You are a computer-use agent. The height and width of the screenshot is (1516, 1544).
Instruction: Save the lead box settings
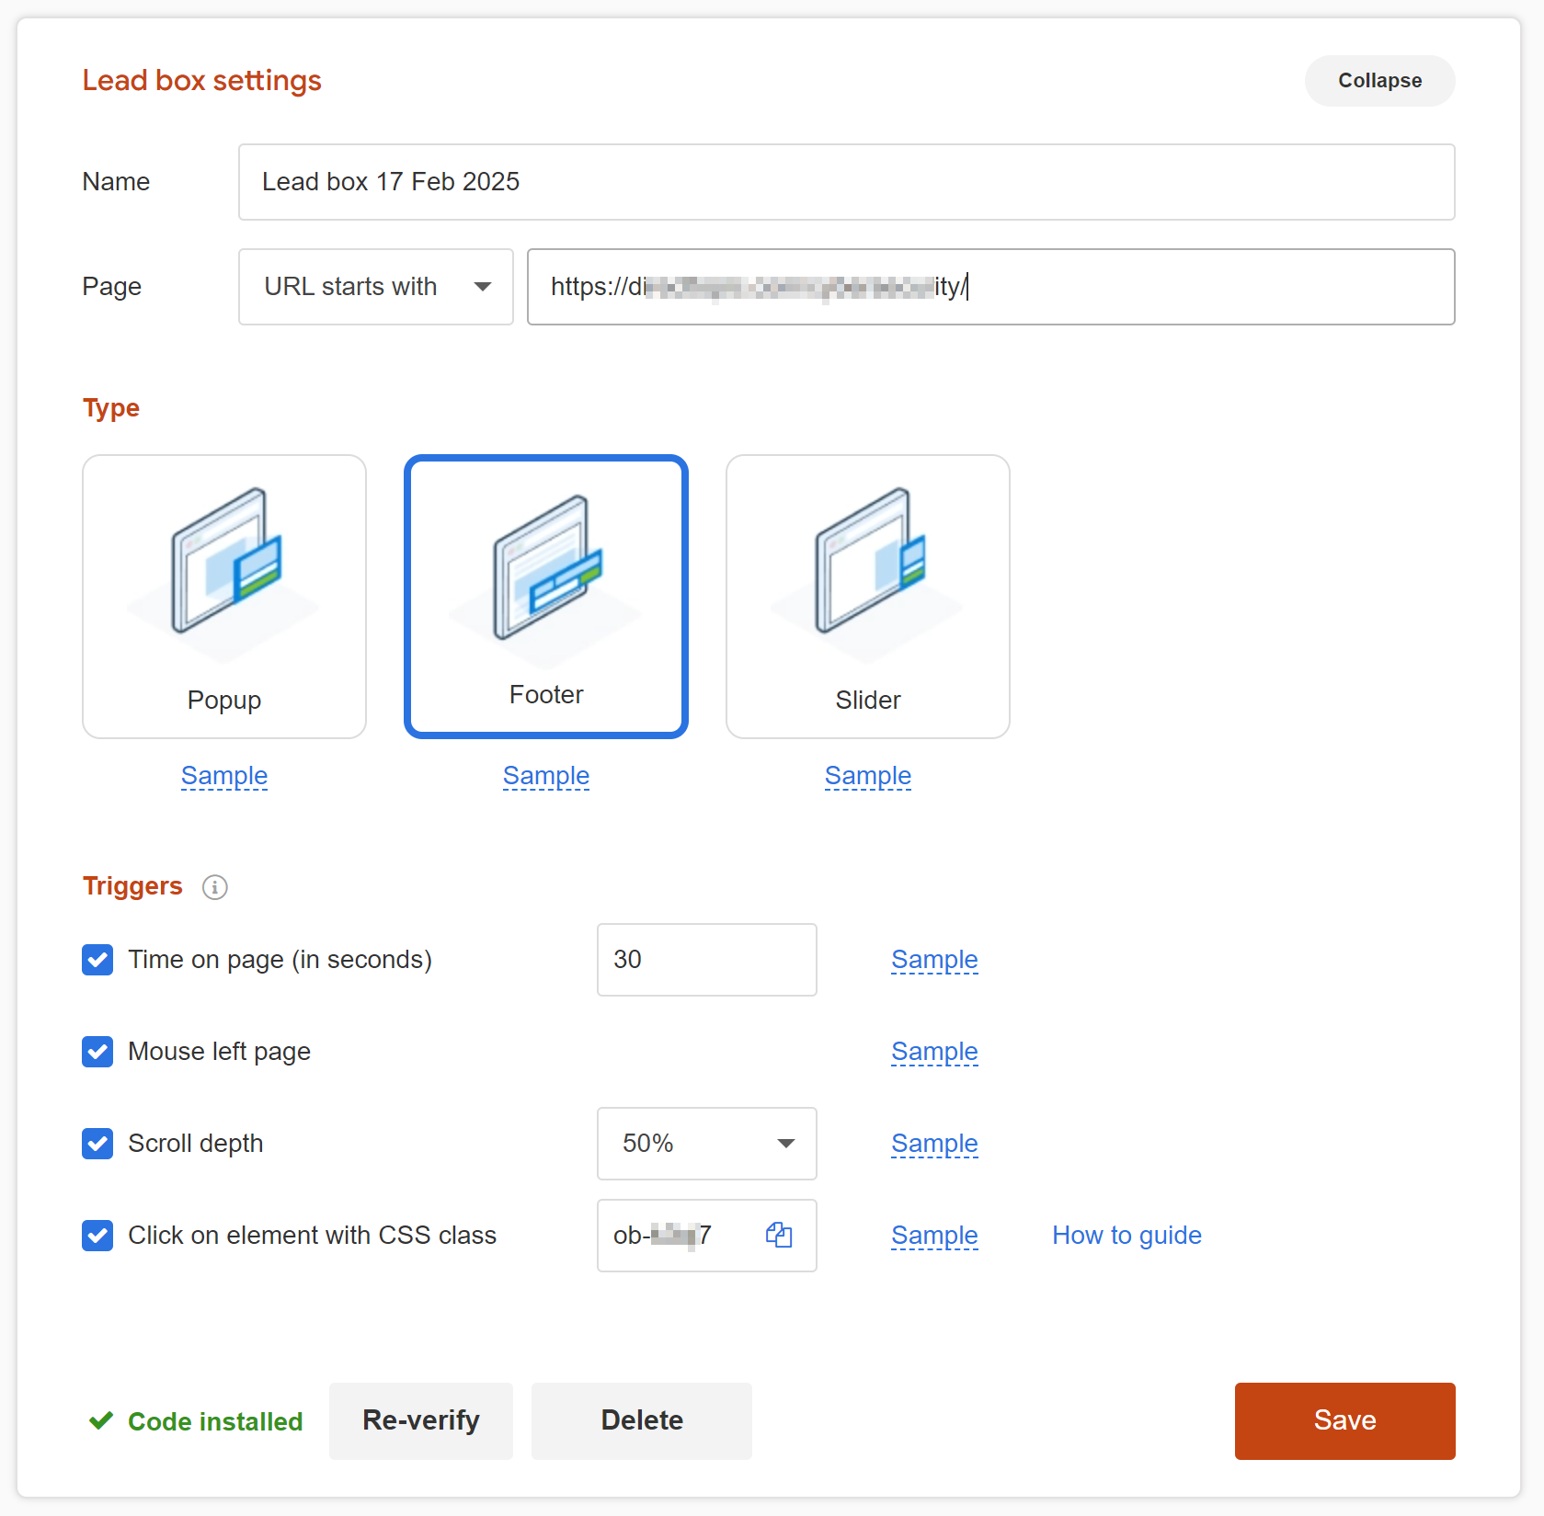(1344, 1420)
